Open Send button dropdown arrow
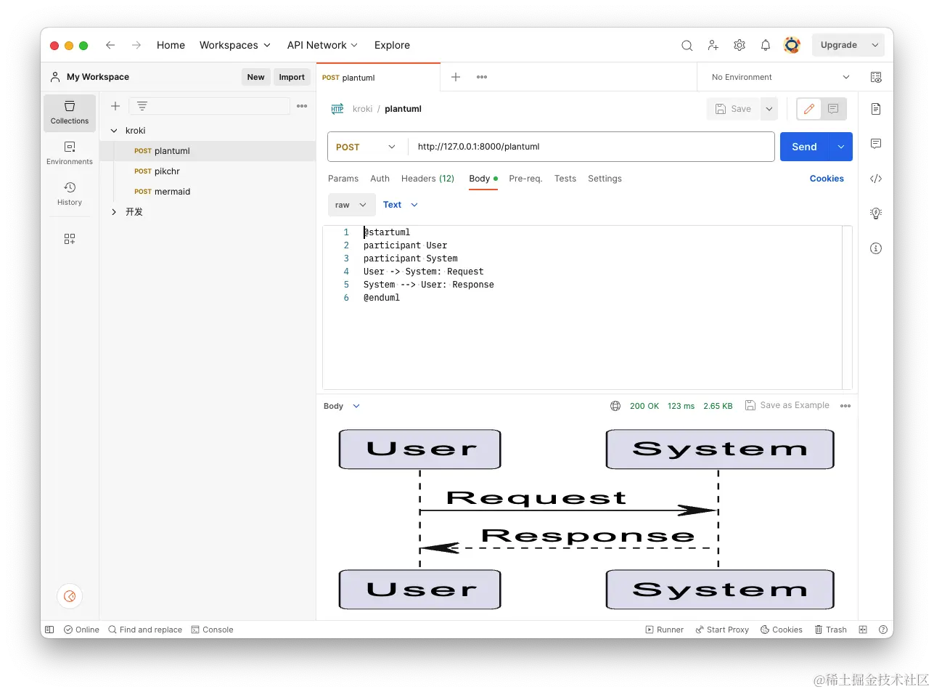The width and height of the screenshot is (934, 692). 841,147
